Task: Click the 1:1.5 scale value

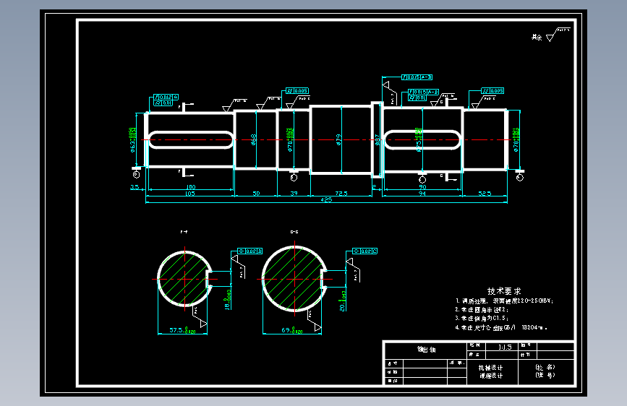Action: pos(505,347)
